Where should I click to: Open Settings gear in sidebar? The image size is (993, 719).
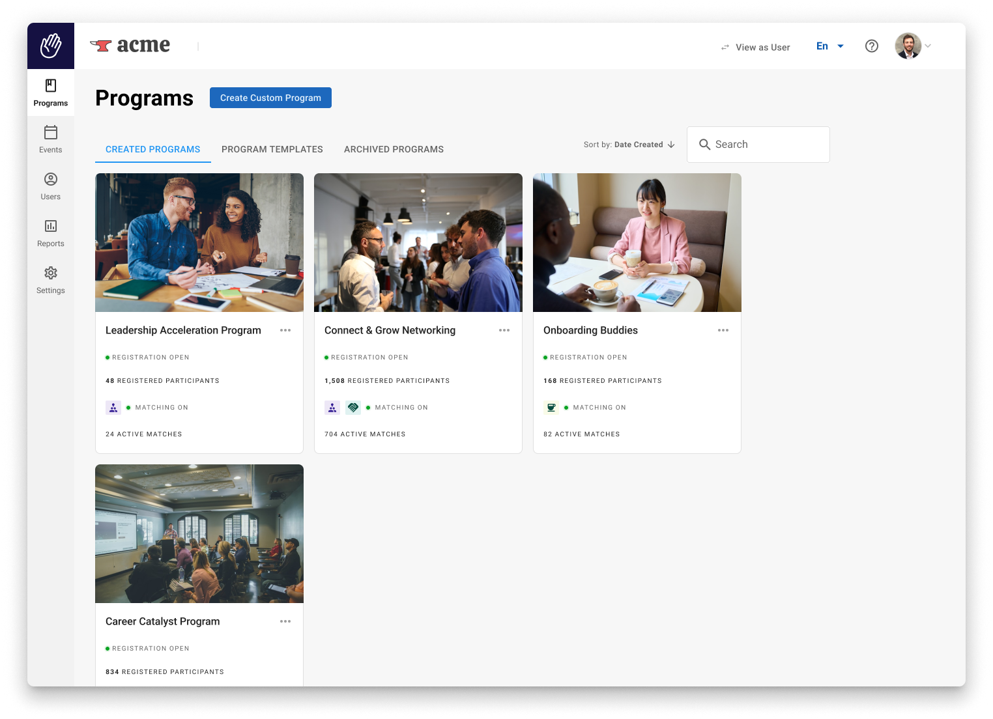click(51, 280)
